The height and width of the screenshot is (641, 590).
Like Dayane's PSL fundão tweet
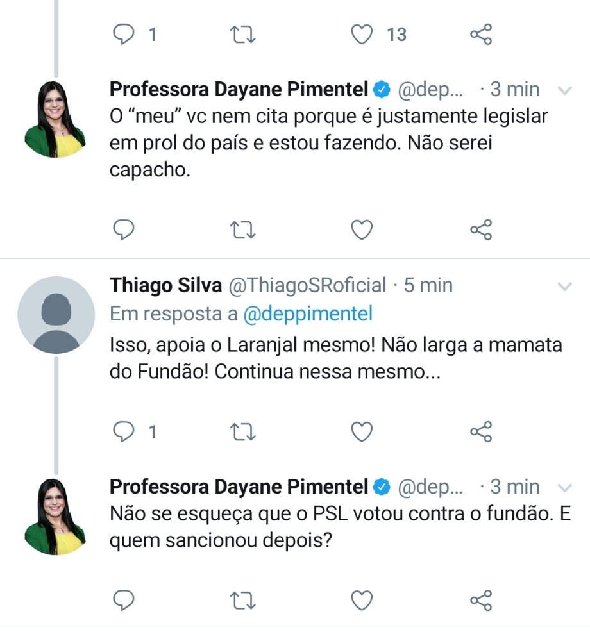click(362, 601)
